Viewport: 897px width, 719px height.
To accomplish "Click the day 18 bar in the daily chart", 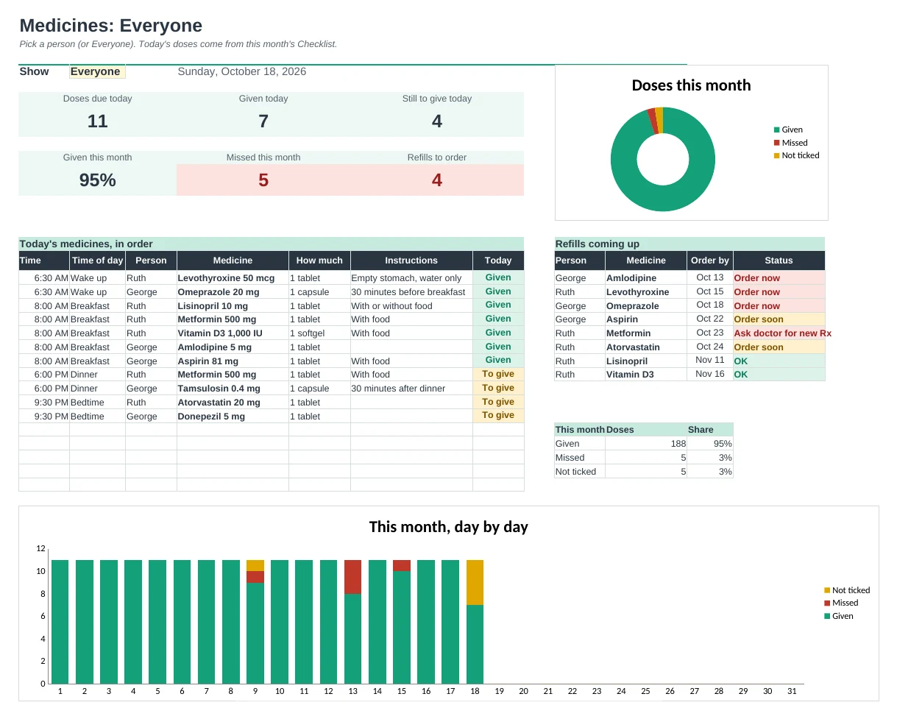I will [x=475, y=622].
